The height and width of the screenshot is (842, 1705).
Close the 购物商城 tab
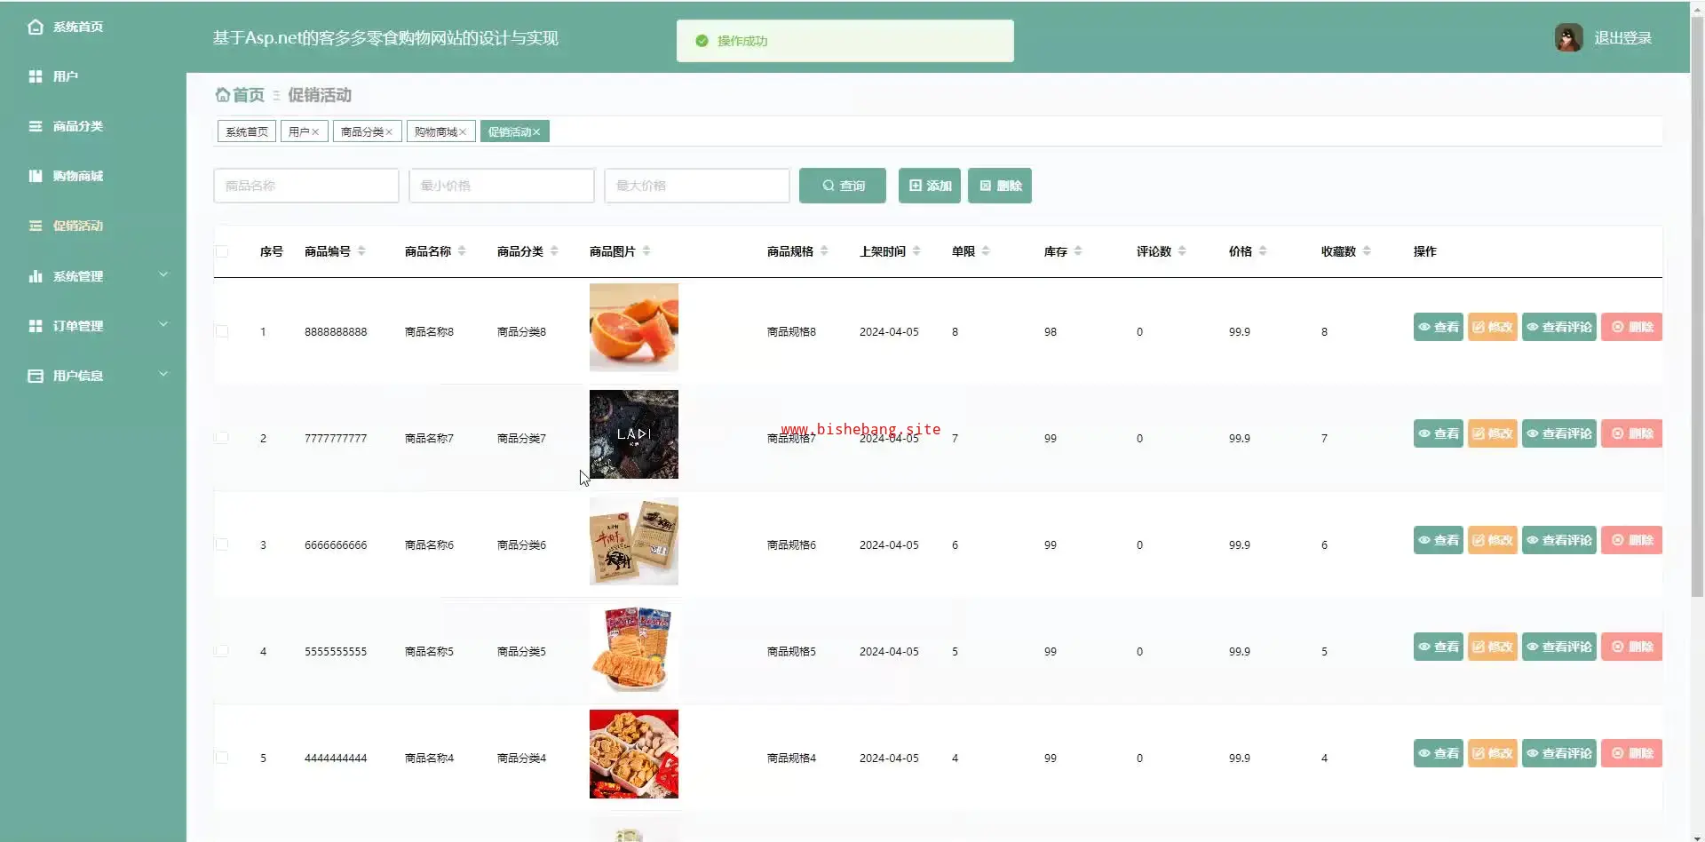pos(463,131)
